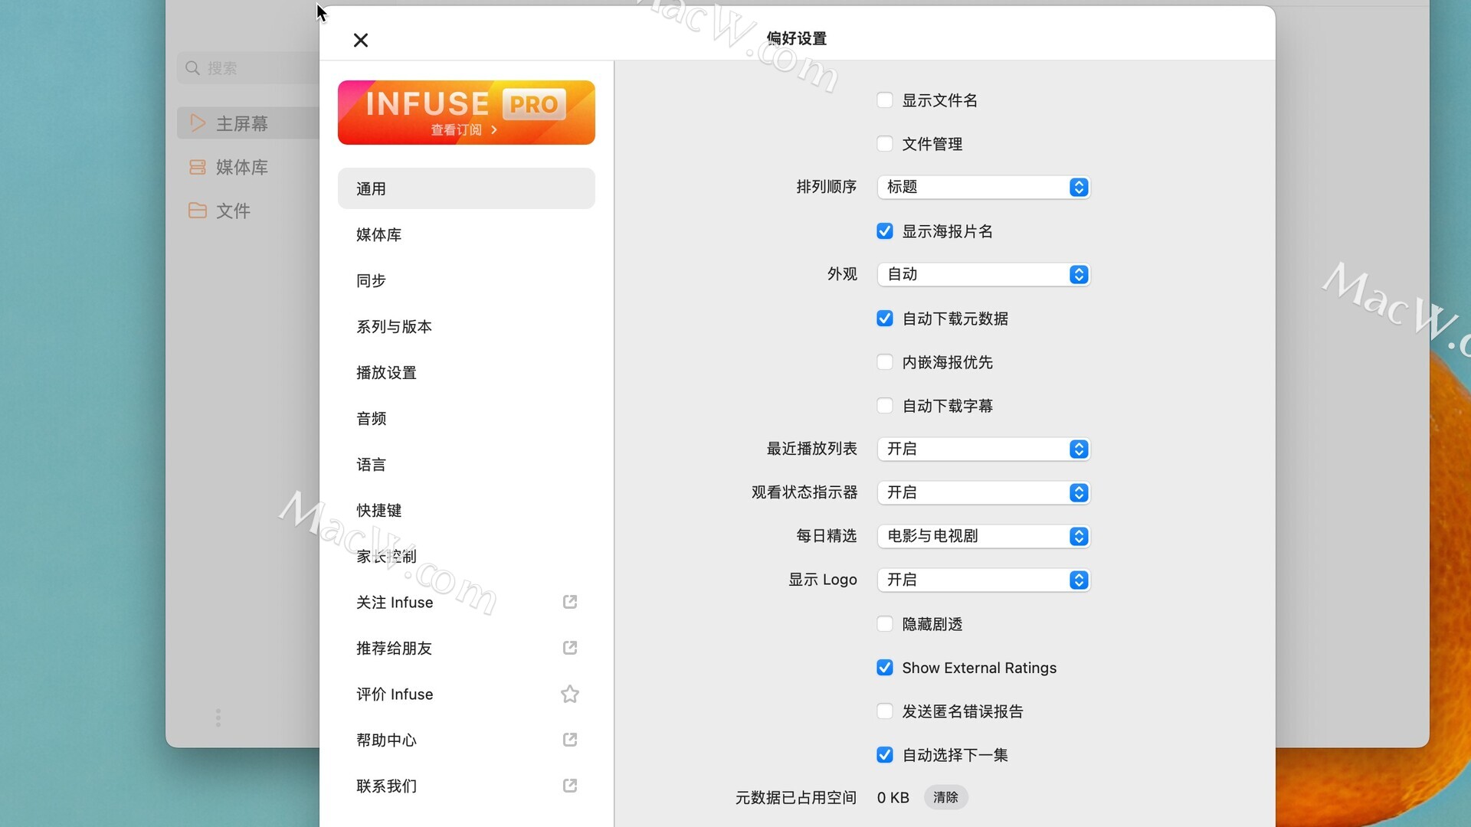Image resolution: width=1471 pixels, height=827 pixels.
Task: Click the three-dot menu in main sidebar
Action: pos(218,717)
